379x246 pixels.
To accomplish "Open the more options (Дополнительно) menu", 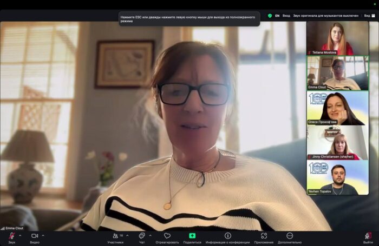I will point(290,236).
